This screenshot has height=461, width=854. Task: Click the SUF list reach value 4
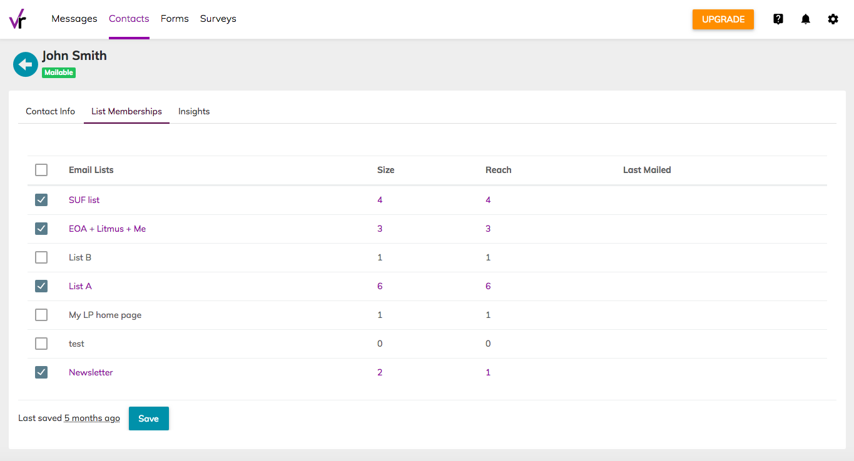click(x=488, y=200)
